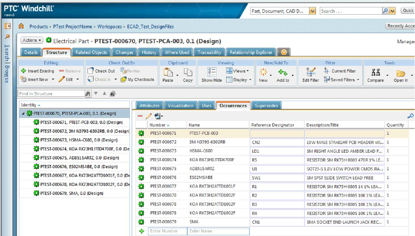Click the Open in folder icon
The height and width of the screenshot is (236, 415).
[401, 73]
